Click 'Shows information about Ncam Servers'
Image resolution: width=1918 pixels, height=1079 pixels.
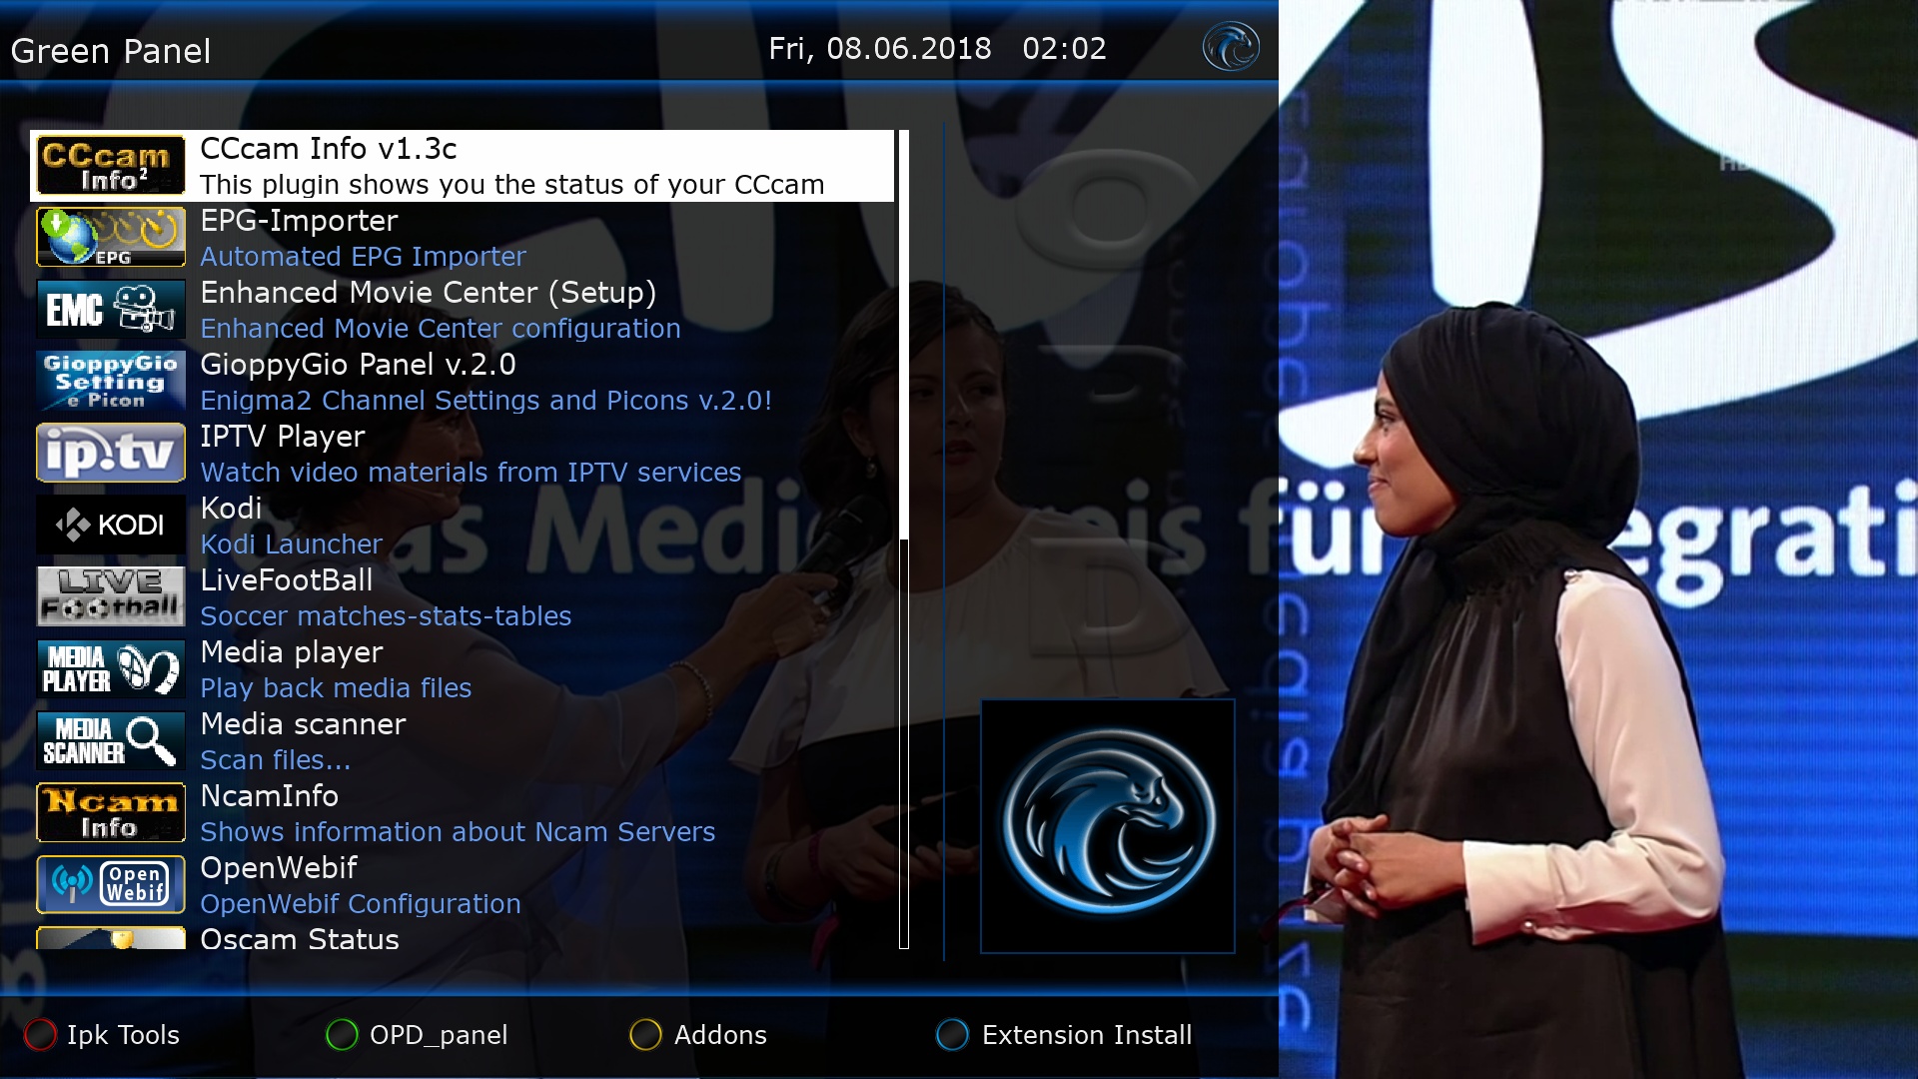click(458, 832)
